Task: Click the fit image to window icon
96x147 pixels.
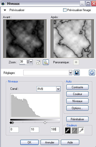Action: [x=38, y=62]
